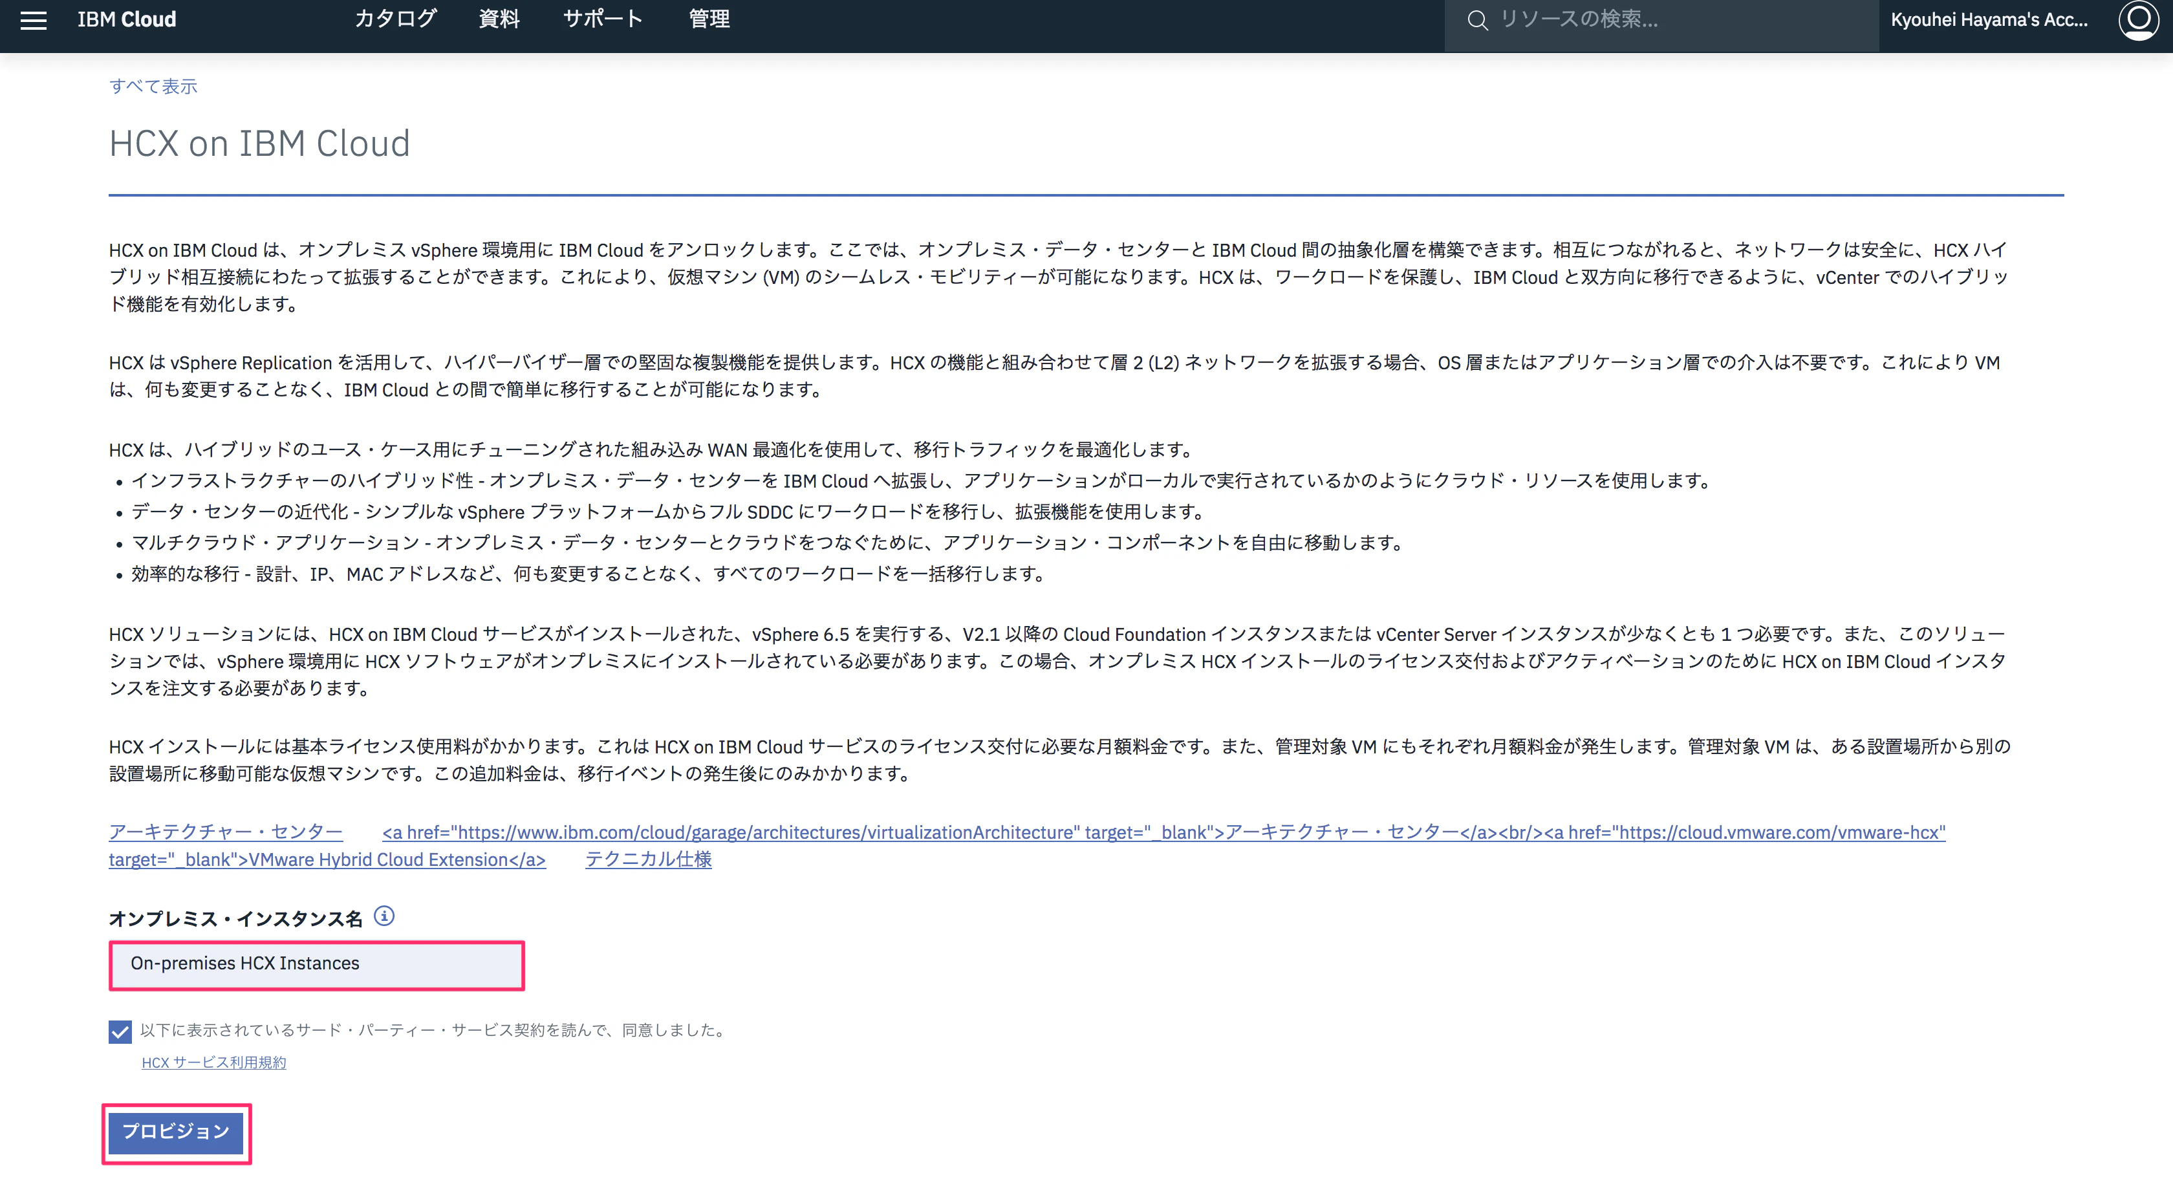Viewport: 2173px width, 1177px height.
Task: Click the On-premises HCX Instances name field
Action: coord(316,964)
